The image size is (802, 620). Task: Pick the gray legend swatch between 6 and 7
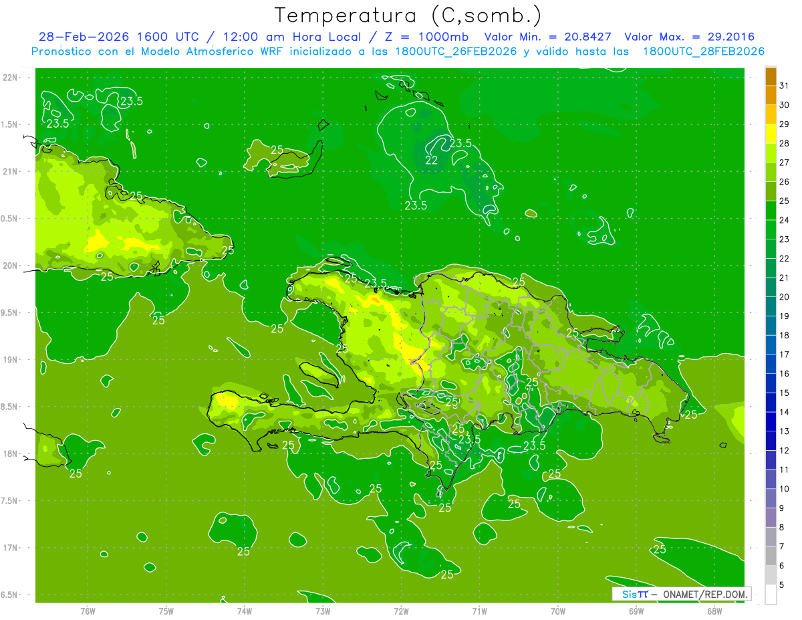click(771, 556)
